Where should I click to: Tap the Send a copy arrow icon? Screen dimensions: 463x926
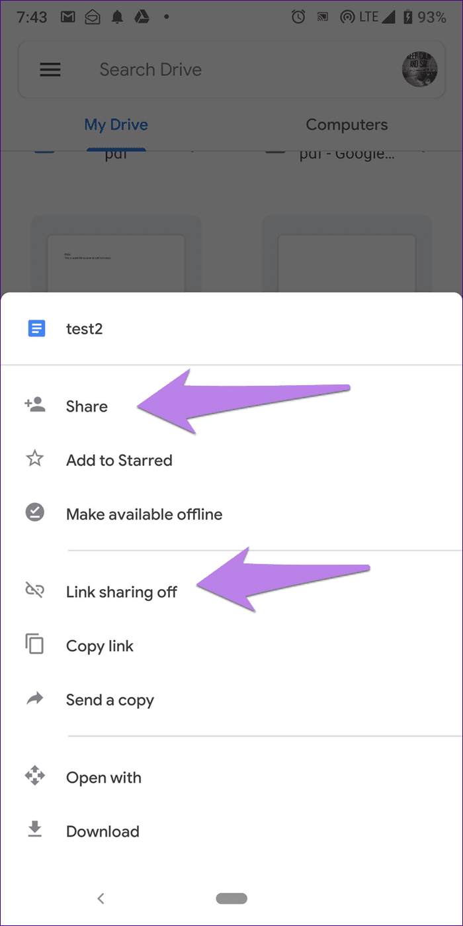pos(34,699)
